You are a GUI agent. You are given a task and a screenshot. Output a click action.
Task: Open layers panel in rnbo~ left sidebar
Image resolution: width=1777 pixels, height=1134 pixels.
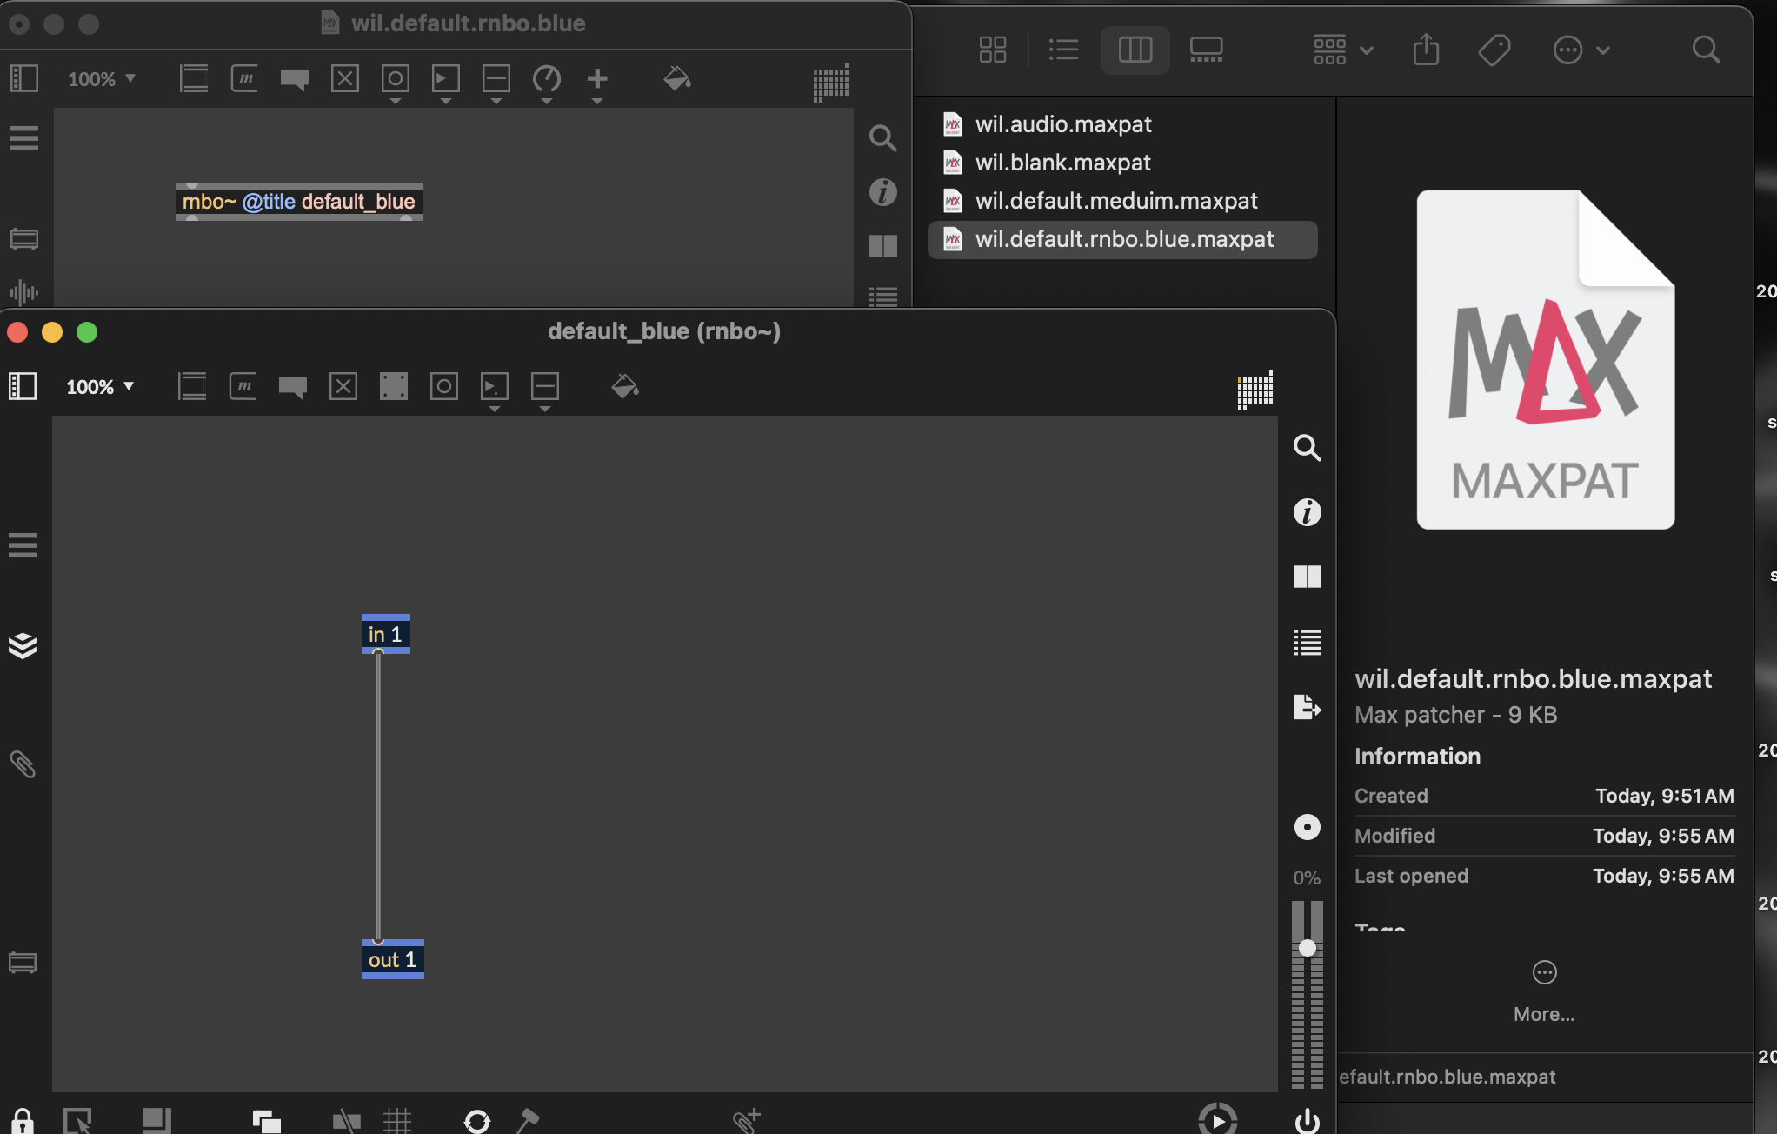(23, 645)
